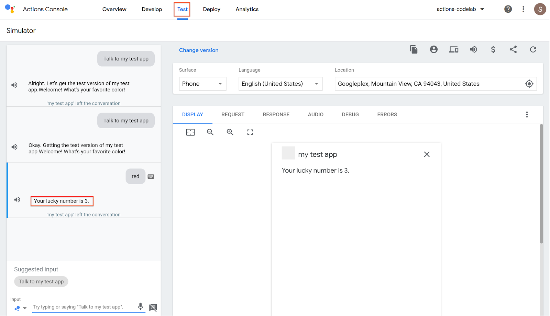Expand the Language dropdown English (United States)

point(280,84)
